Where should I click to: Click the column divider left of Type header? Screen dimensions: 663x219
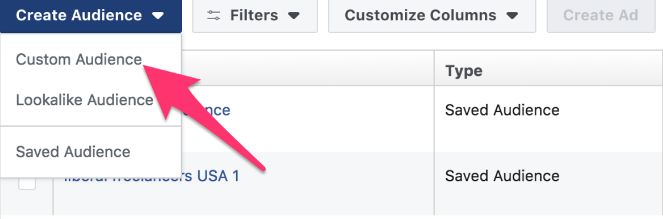[x=434, y=68]
